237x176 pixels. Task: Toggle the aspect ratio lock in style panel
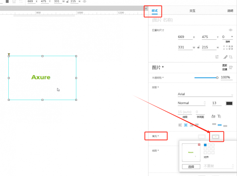click(198, 47)
